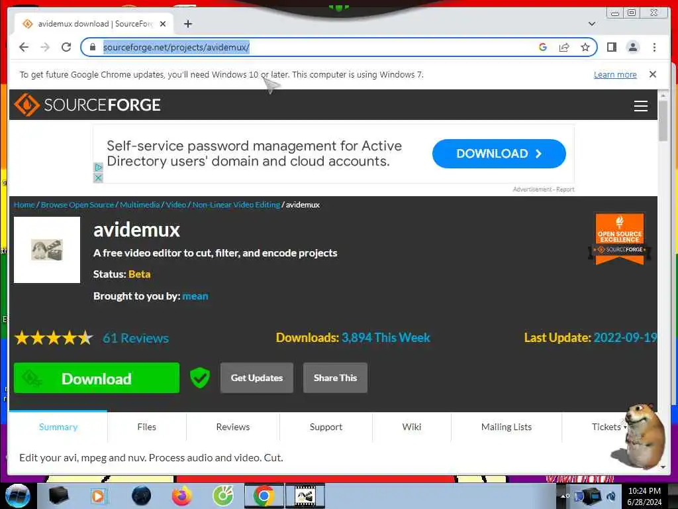Click the padlock site info icon
Image resolution: width=678 pixels, height=509 pixels.
click(x=93, y=47)
